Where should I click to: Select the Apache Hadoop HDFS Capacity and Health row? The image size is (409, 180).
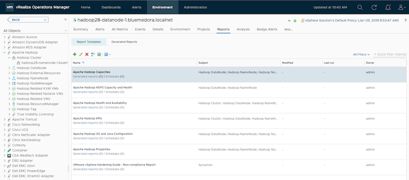click(x=239, y=90)
